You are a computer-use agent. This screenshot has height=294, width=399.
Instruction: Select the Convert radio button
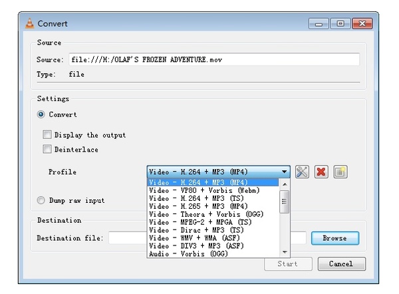point(41,114)
